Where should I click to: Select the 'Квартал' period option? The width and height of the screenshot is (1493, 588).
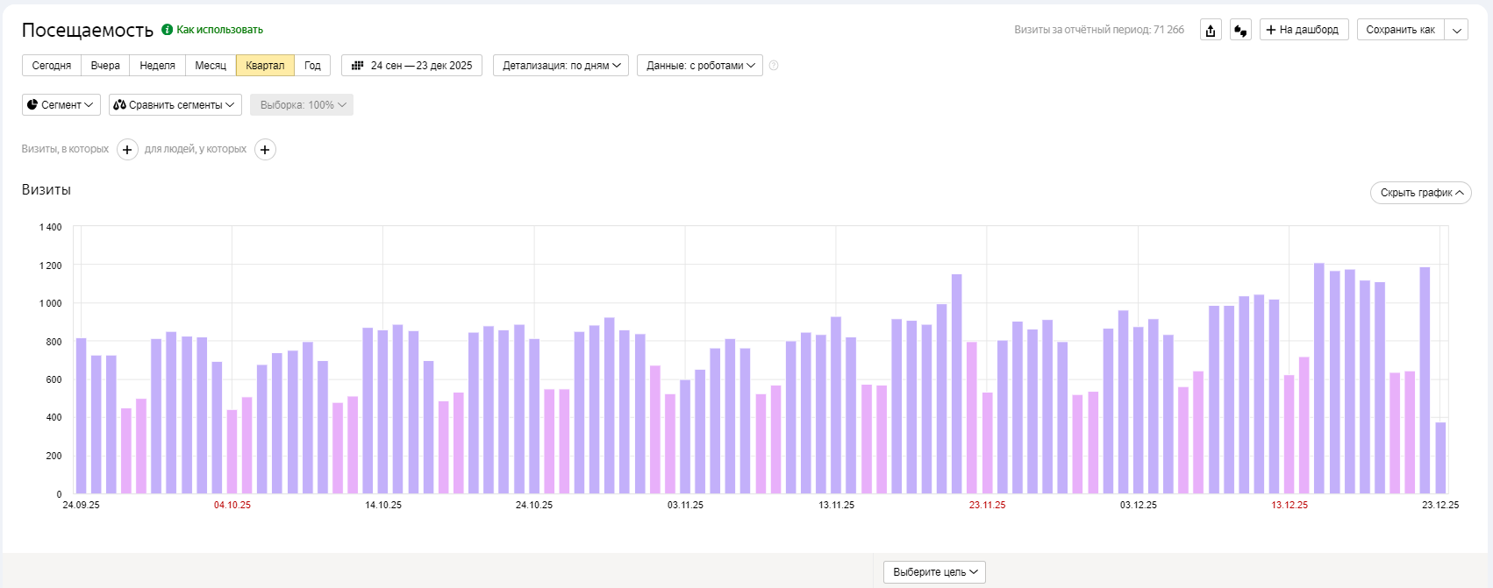coord(265,66)
